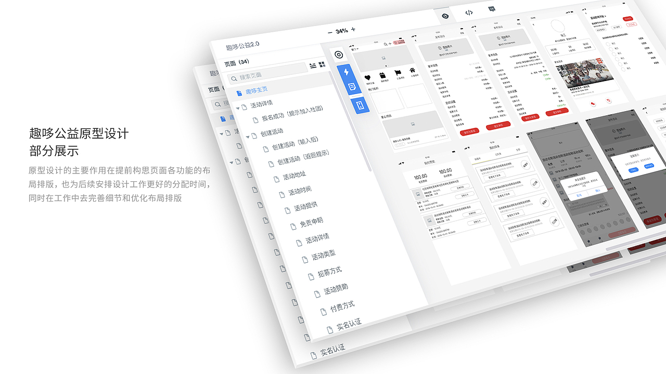Click the file icon beside 趣哆主页
This screenshot has height=374, width=666.
click(239, 93)
